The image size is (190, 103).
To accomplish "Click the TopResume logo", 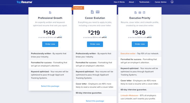I will pyautogui.click(x=24, y=2).
